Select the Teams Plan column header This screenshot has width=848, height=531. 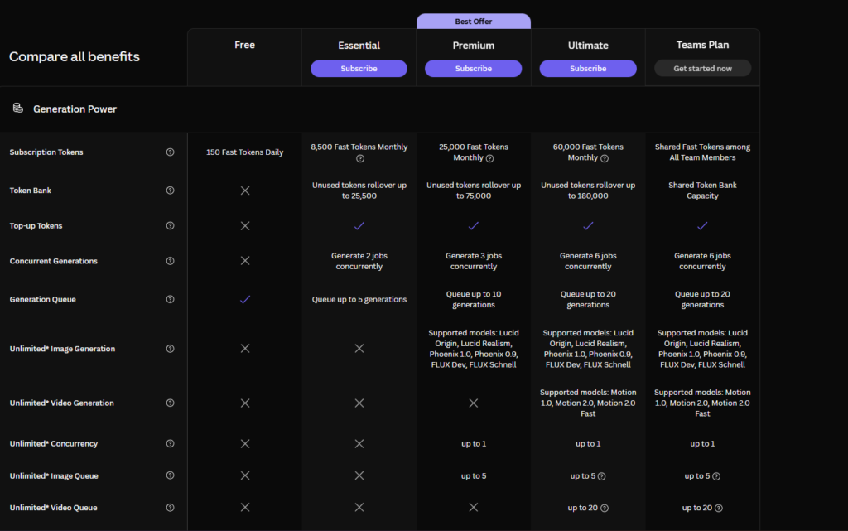[702, 45]
